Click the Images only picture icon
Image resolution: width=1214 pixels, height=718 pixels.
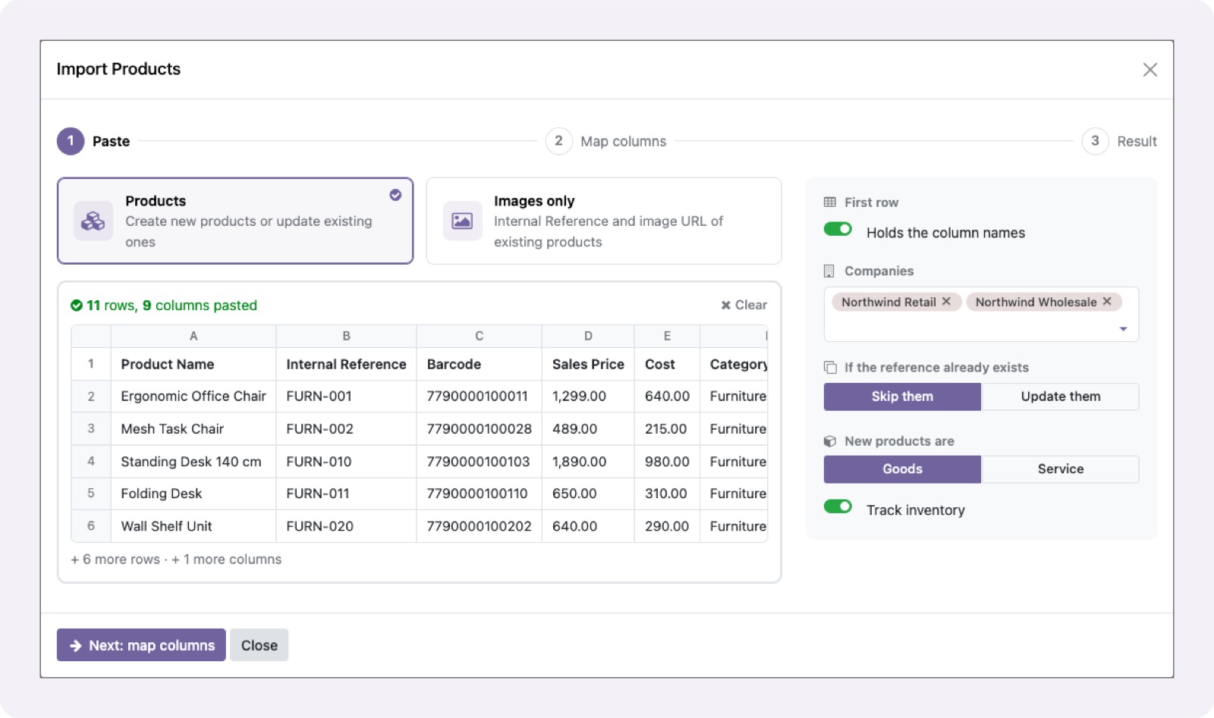coord(462,221)
